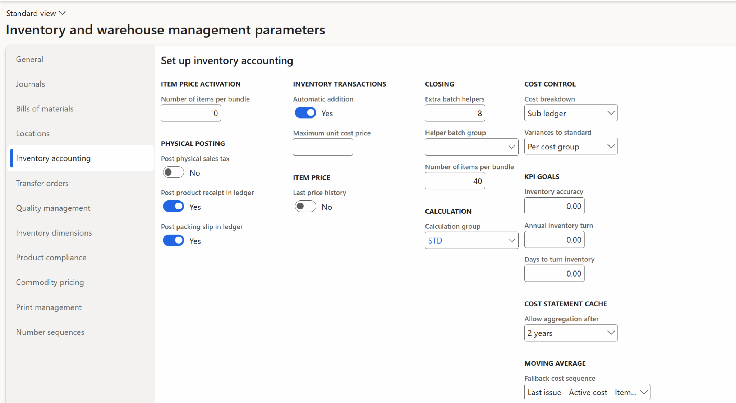This screenshot has width=736, height=403.
Task: Expand the Helper batch group dropdown
Action: coord(471,147)
